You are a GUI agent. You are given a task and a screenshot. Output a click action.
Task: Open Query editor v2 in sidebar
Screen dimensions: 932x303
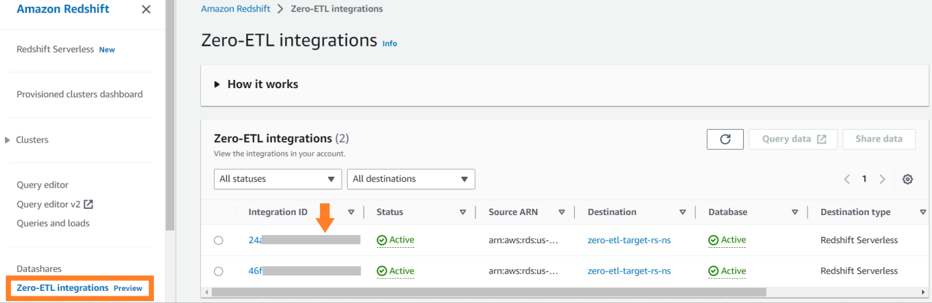point(48,204)
